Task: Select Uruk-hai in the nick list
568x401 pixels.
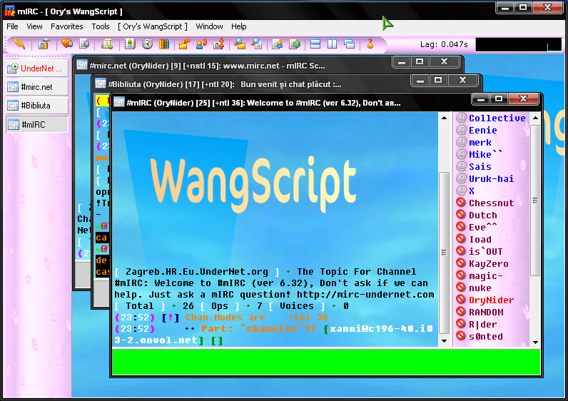Action: pyautogui.click(x=491, y=179)
